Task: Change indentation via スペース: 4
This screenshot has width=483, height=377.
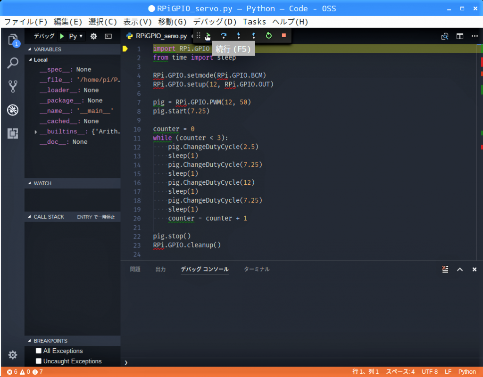Action: click(400, 372)
